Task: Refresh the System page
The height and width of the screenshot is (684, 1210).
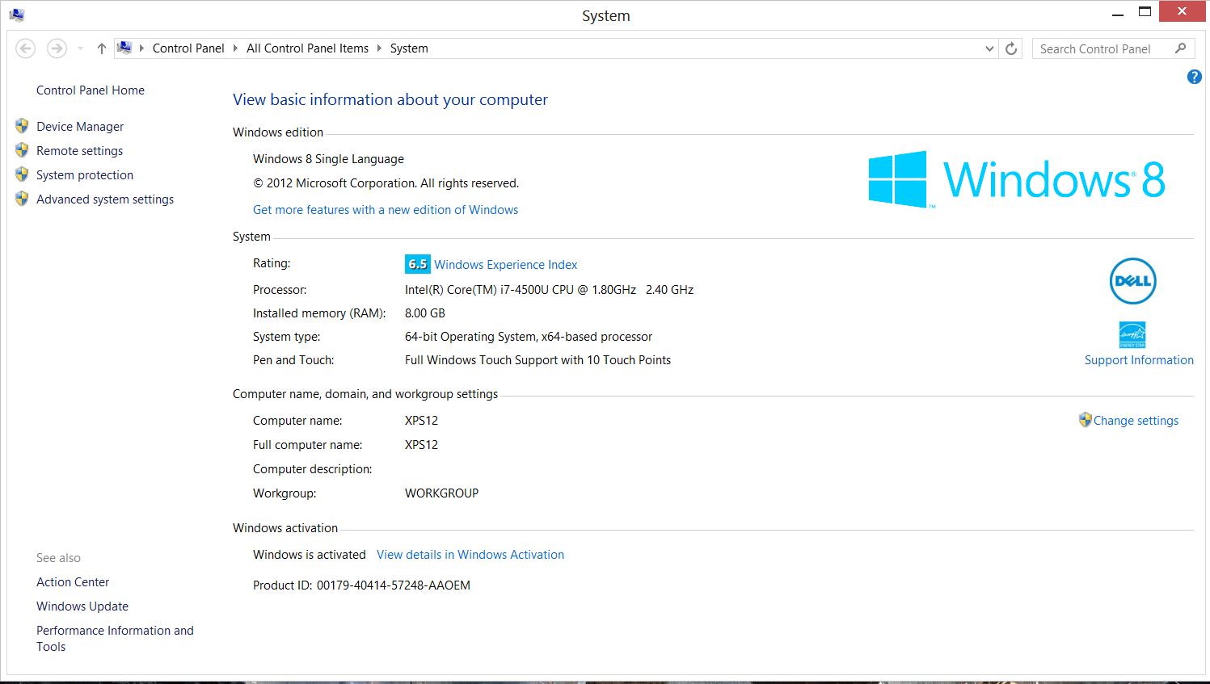Action: [x=1011, y=48]
